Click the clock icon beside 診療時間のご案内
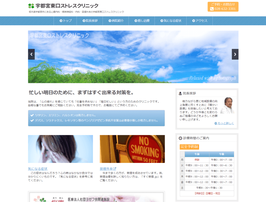Viewport: 266px width, 202px height. point(180,138)
